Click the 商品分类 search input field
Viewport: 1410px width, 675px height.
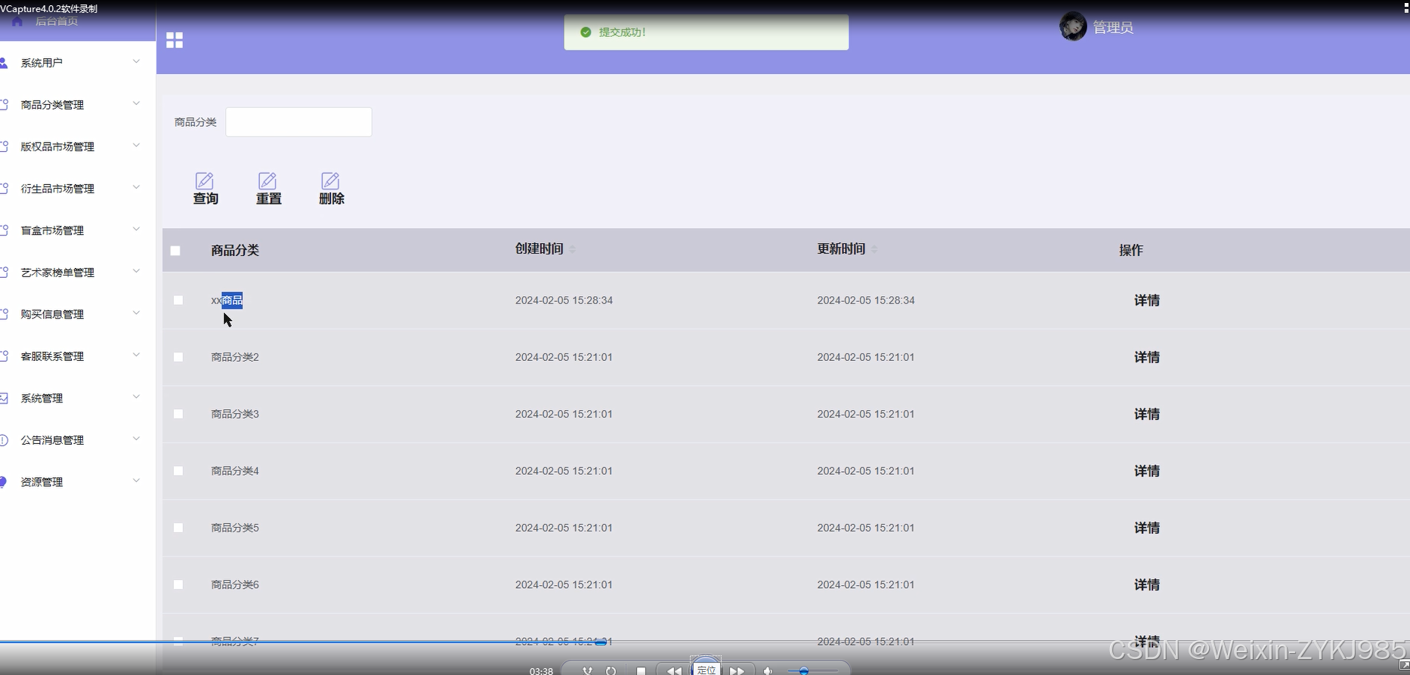(x=298, y=122)
